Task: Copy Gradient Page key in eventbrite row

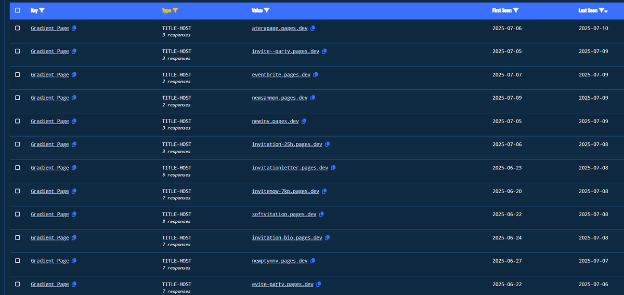Action: (74, 75)
